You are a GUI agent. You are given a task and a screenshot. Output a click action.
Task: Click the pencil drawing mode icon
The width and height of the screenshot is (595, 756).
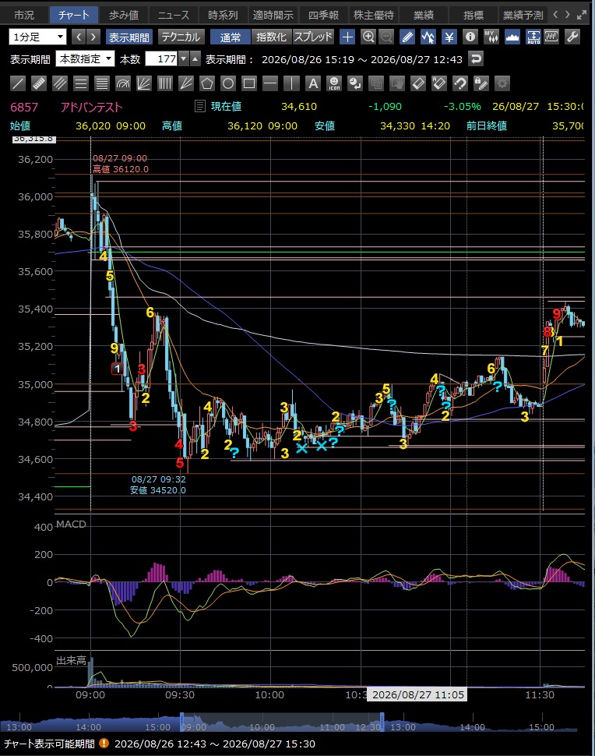tap(407, 37)
